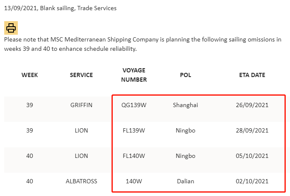Click the Shanghai port cell
This screenshot has height=196, width=290.
pyautogui.click(x=186, y=105)
